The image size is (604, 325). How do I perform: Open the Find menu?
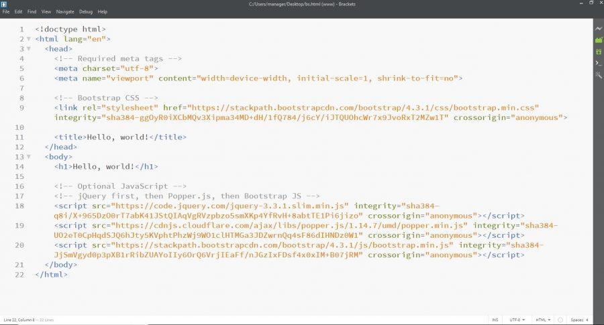coord(32,12)
